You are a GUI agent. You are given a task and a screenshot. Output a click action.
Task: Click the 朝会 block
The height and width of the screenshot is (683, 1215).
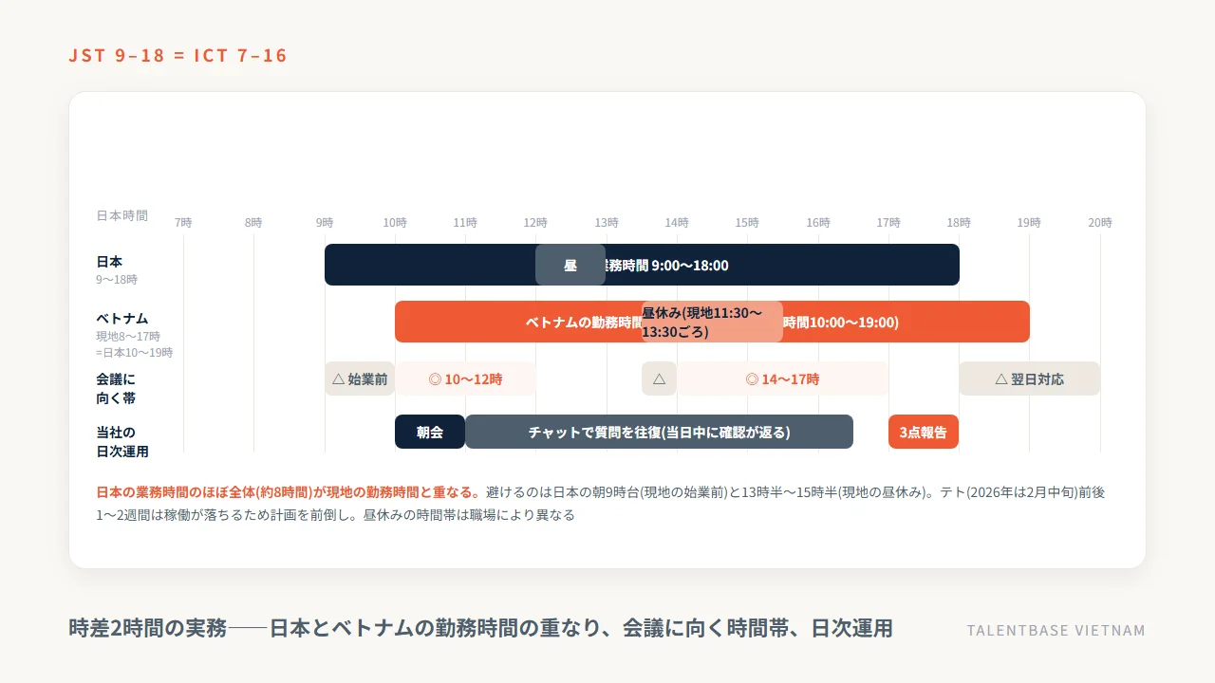click(x=430, y=432)
